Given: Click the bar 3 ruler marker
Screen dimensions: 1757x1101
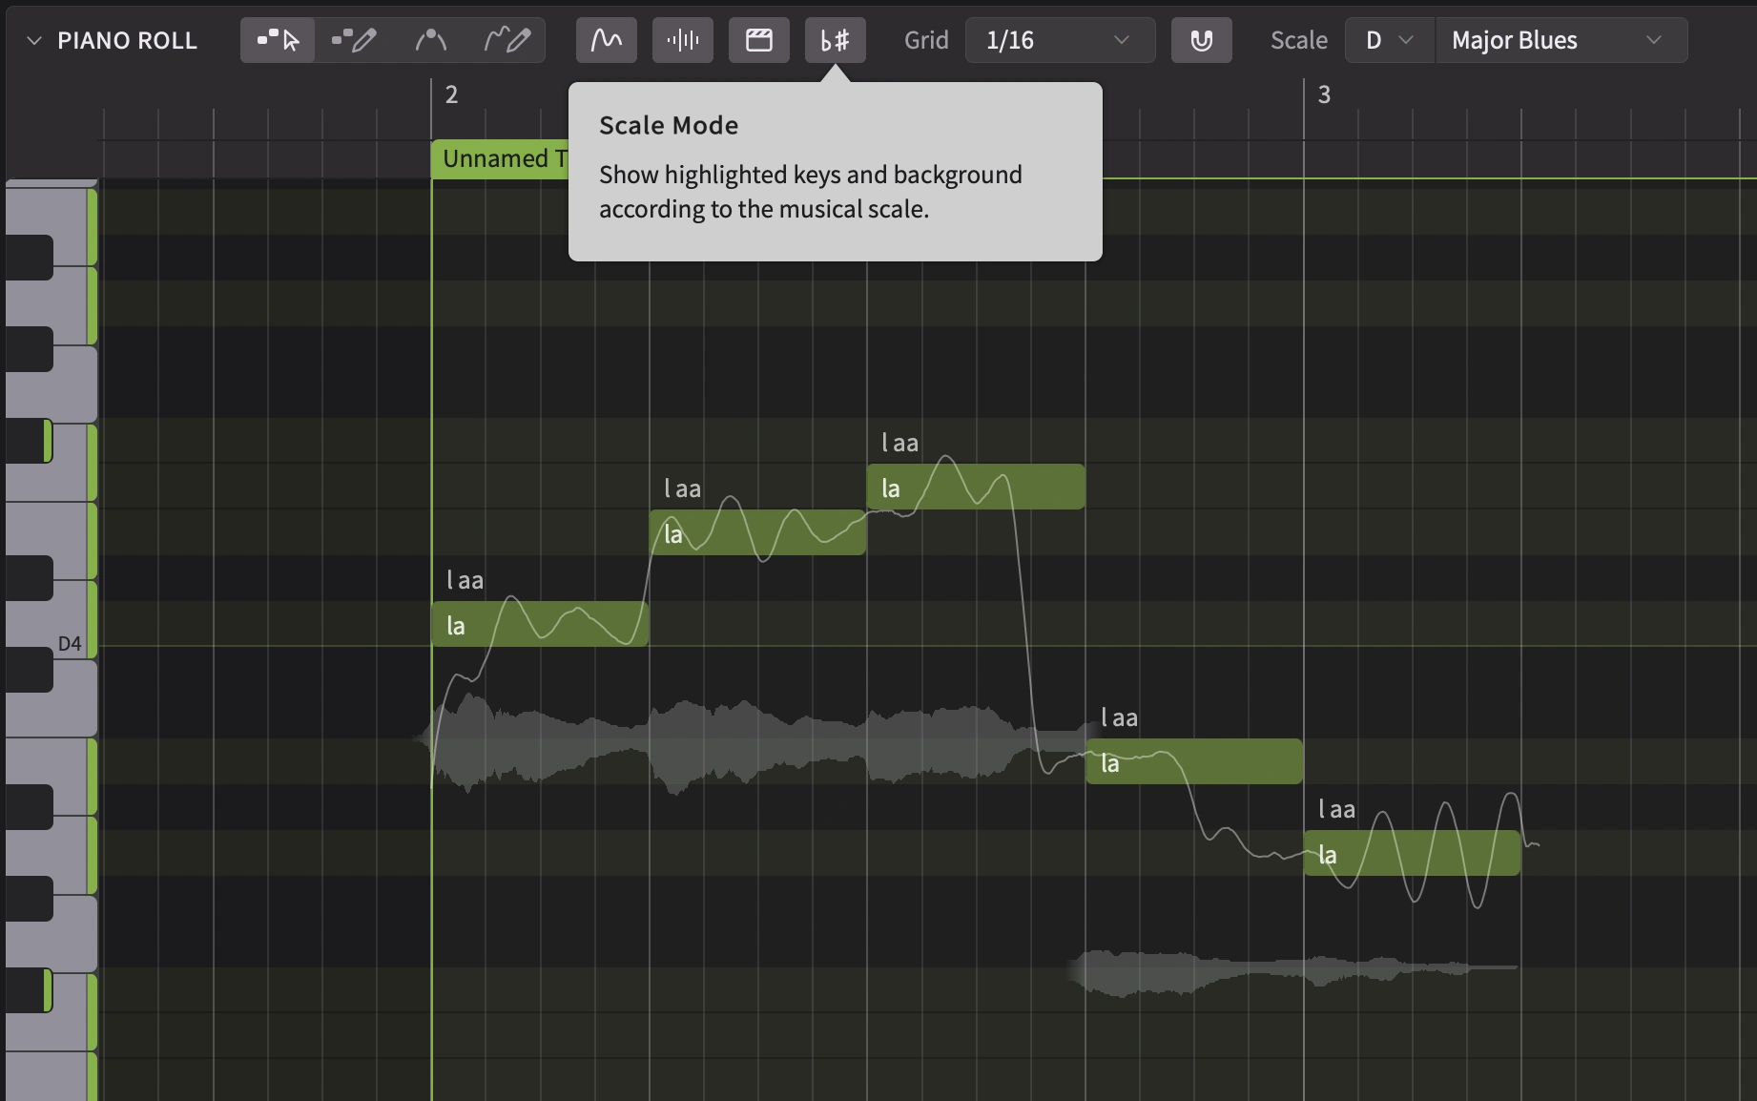Looking at the screenshot, I should click(x=1324, y=94).
